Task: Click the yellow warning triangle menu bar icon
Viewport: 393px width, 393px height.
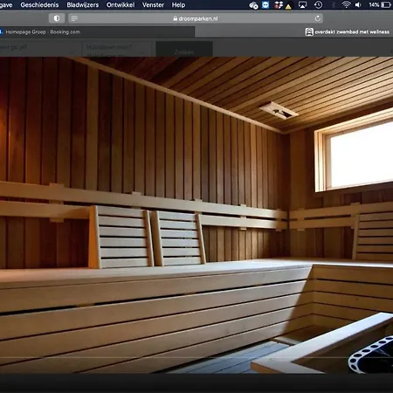Action: click(x=288, y=6)
